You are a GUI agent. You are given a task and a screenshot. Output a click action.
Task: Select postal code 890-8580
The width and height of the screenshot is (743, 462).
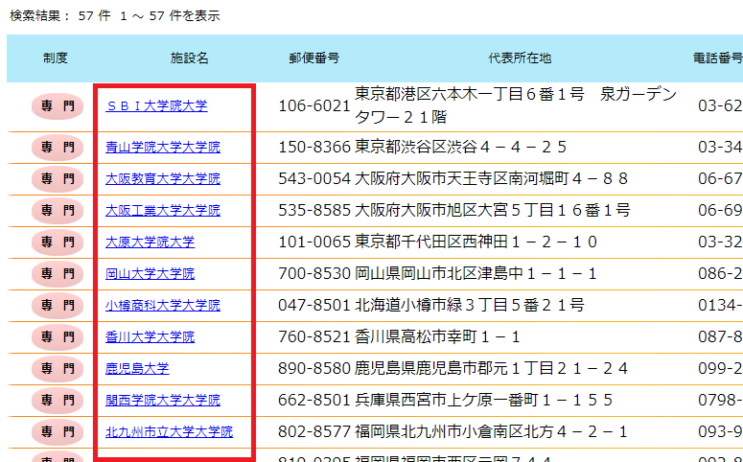pyautogui.click(x=314, y=369)
